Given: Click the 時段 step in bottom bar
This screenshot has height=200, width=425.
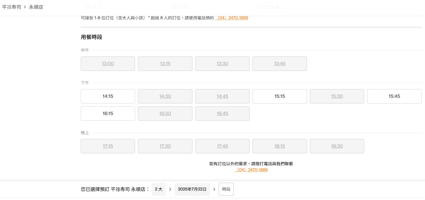Looking at the screenshot, I should 226,189.
